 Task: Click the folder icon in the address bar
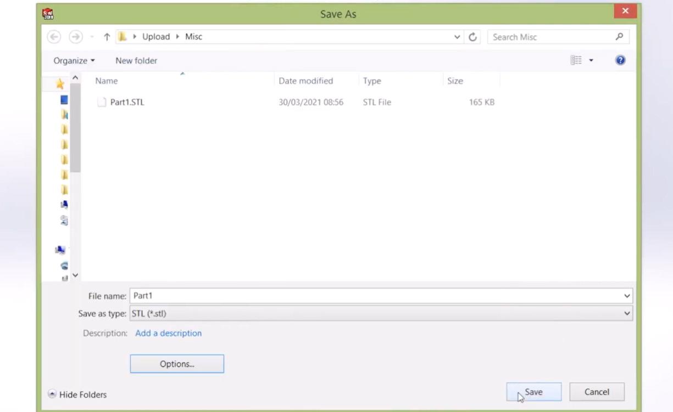click(x=123, y=37)
